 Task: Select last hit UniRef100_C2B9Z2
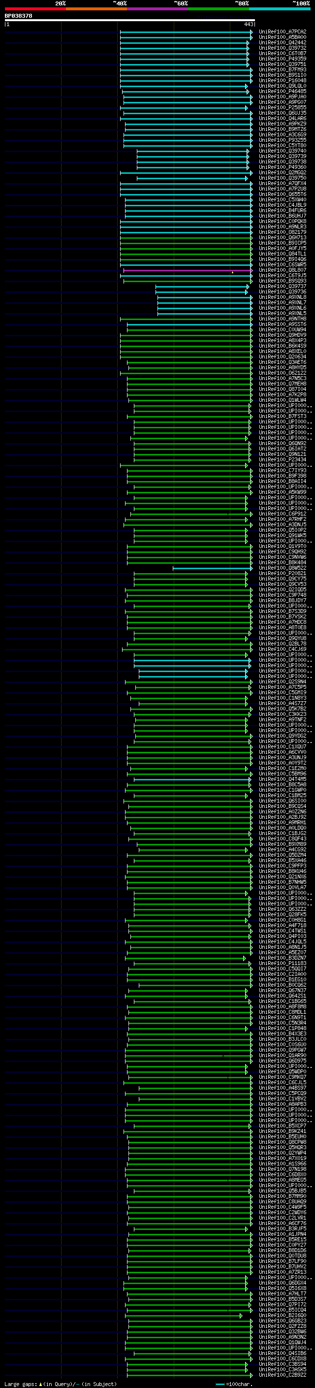(283, 1375)
